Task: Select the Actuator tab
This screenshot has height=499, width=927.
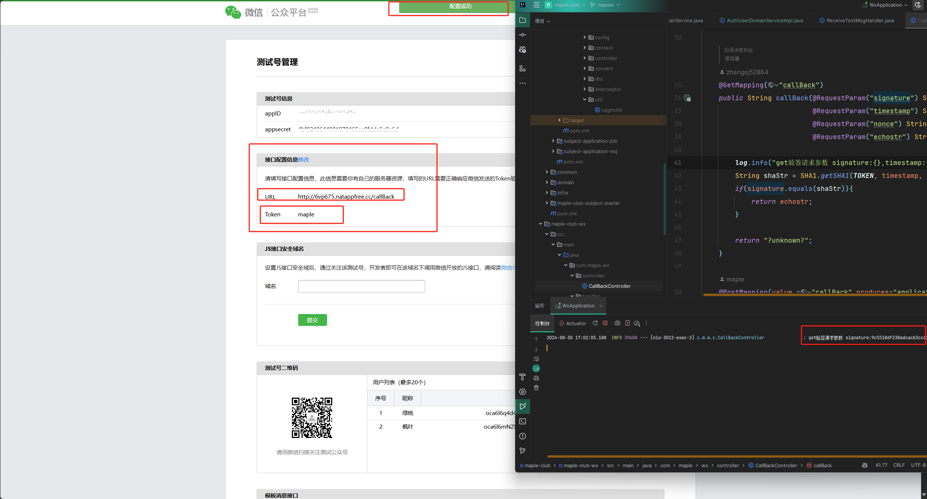Action: tap(573, 323)
